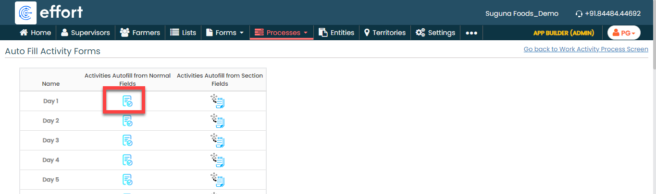
Task: Open the Farmers menu item
Action: click(140, 33)
